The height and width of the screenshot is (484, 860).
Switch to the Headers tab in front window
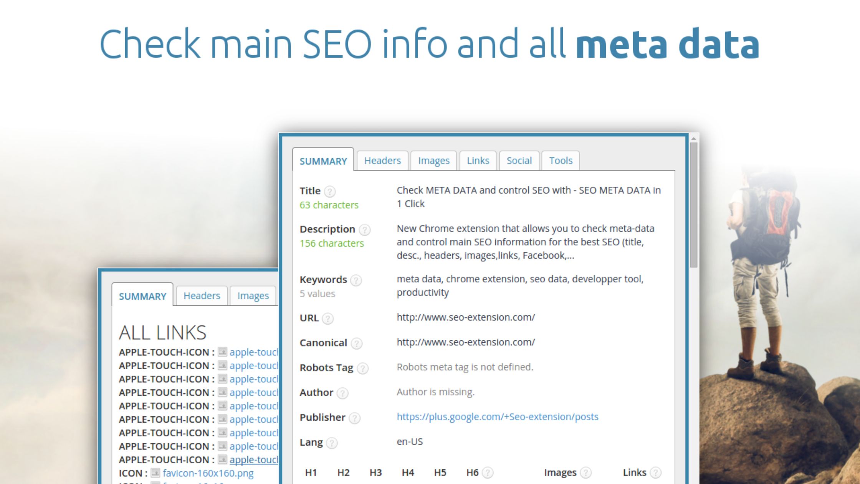[x=382, y=161]
